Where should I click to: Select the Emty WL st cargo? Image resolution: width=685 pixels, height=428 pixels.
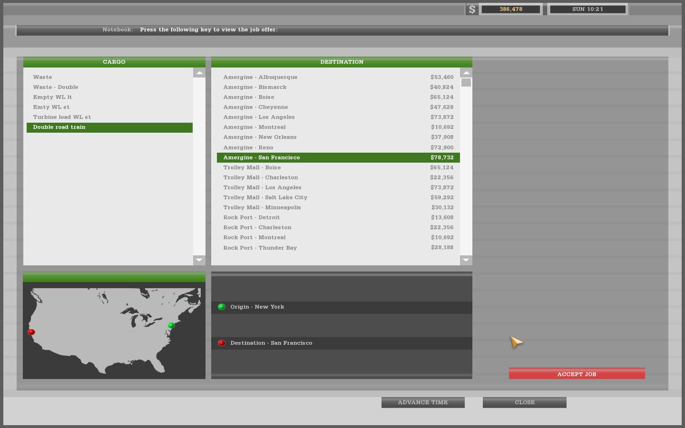[x=109, y=107]
